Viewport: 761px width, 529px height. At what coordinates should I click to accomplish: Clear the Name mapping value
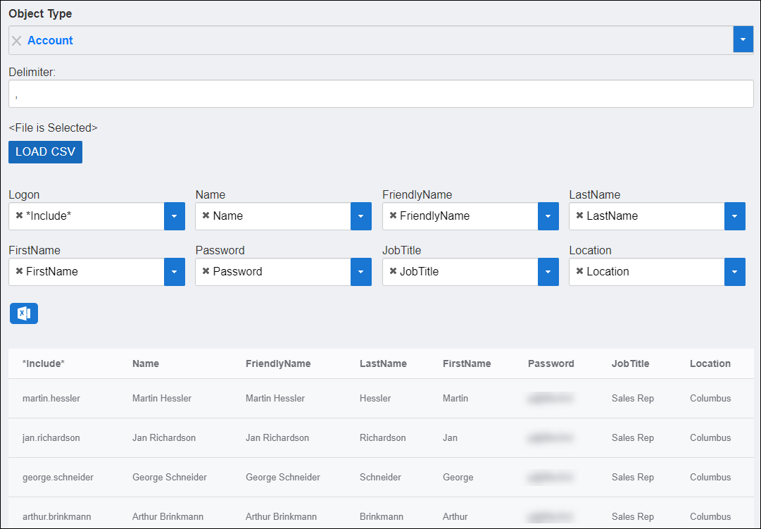pos(206,216)
